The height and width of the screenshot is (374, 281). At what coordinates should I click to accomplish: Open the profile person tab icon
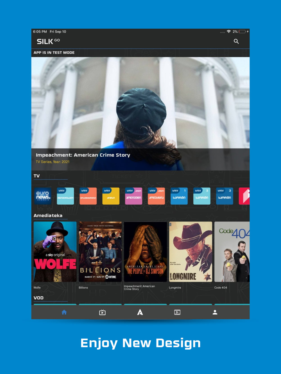point(215,312)
